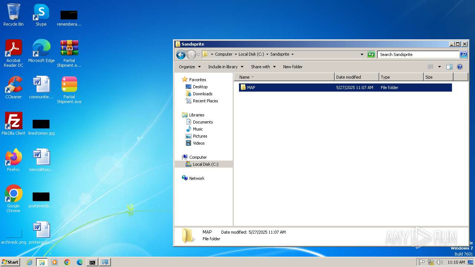Open Recent Places in Favorites

pyautogui.click(x=205, y=101)
